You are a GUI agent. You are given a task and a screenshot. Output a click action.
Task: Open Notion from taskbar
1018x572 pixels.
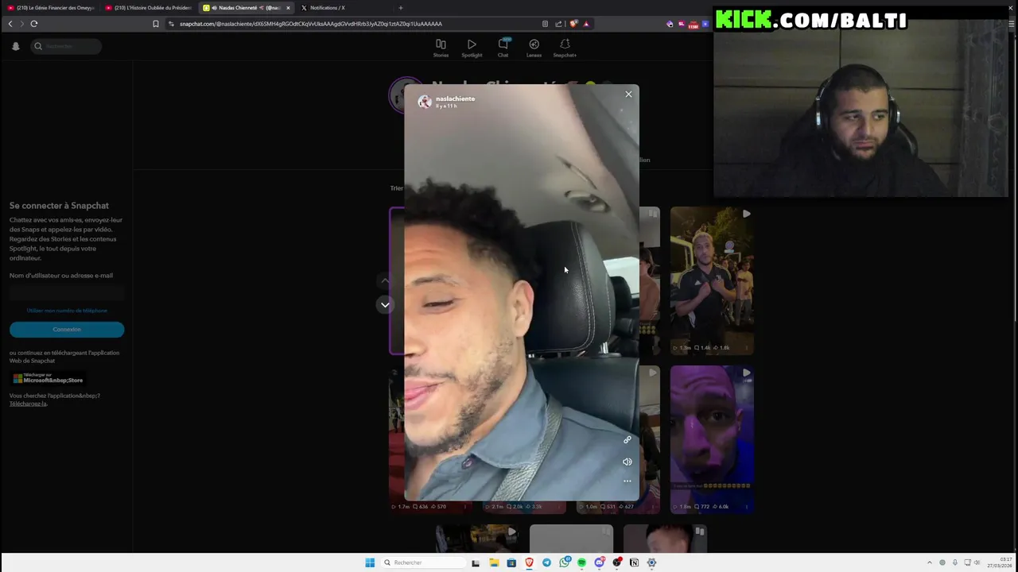[x=634, y=562]
